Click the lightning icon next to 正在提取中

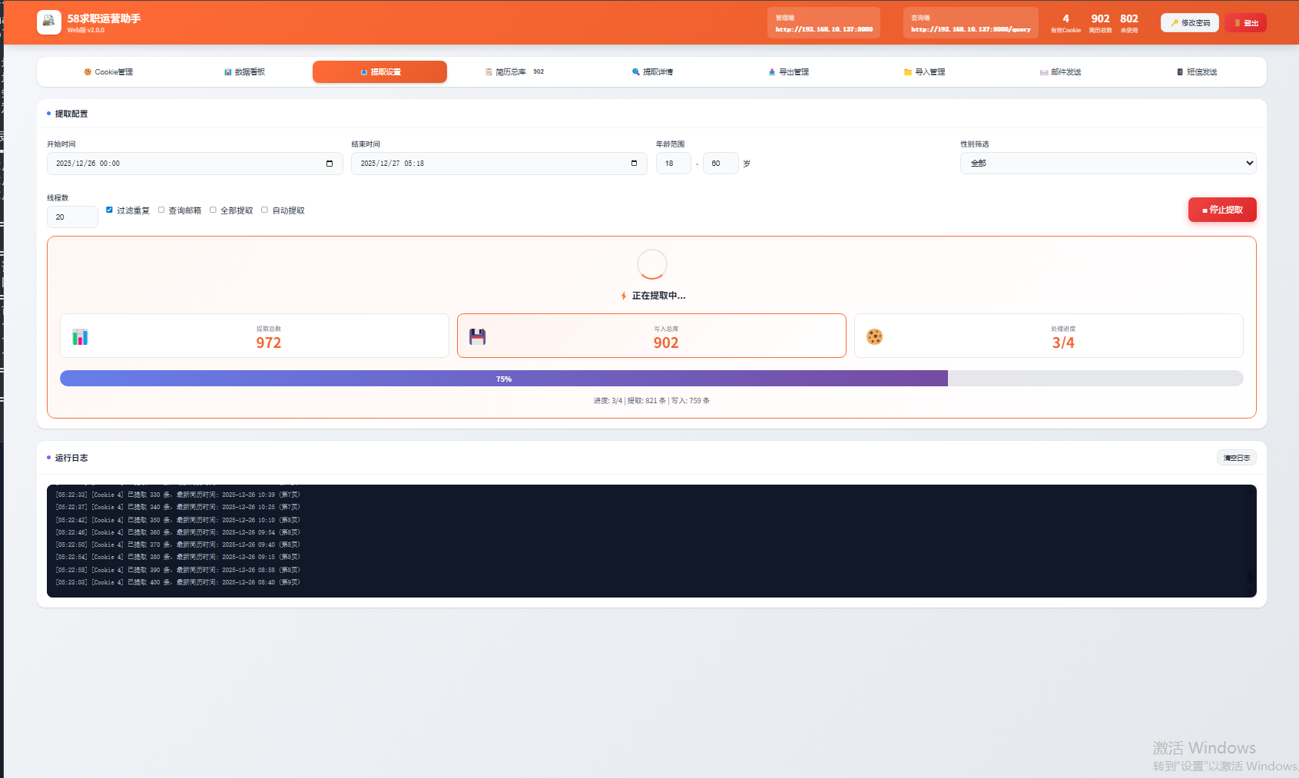[x=624, y=296]
